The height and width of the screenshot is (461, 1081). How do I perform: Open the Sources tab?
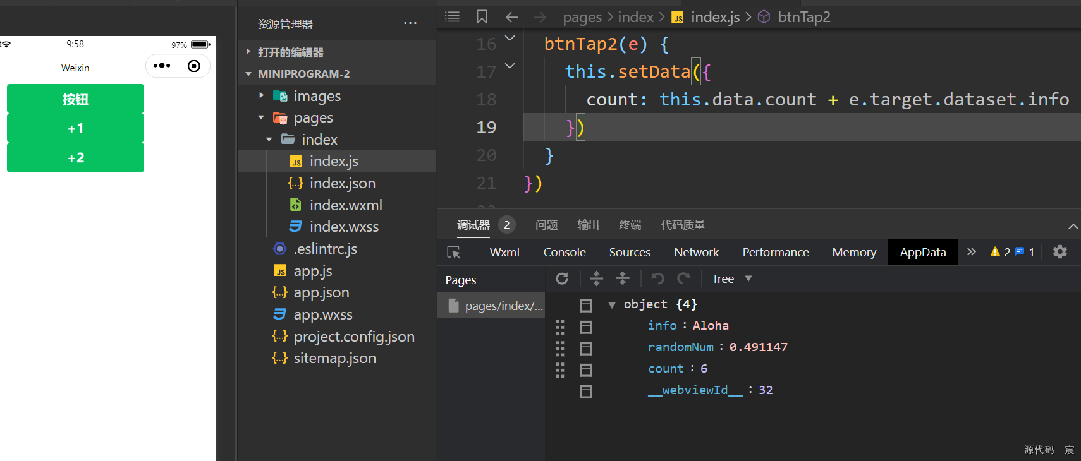630,252
